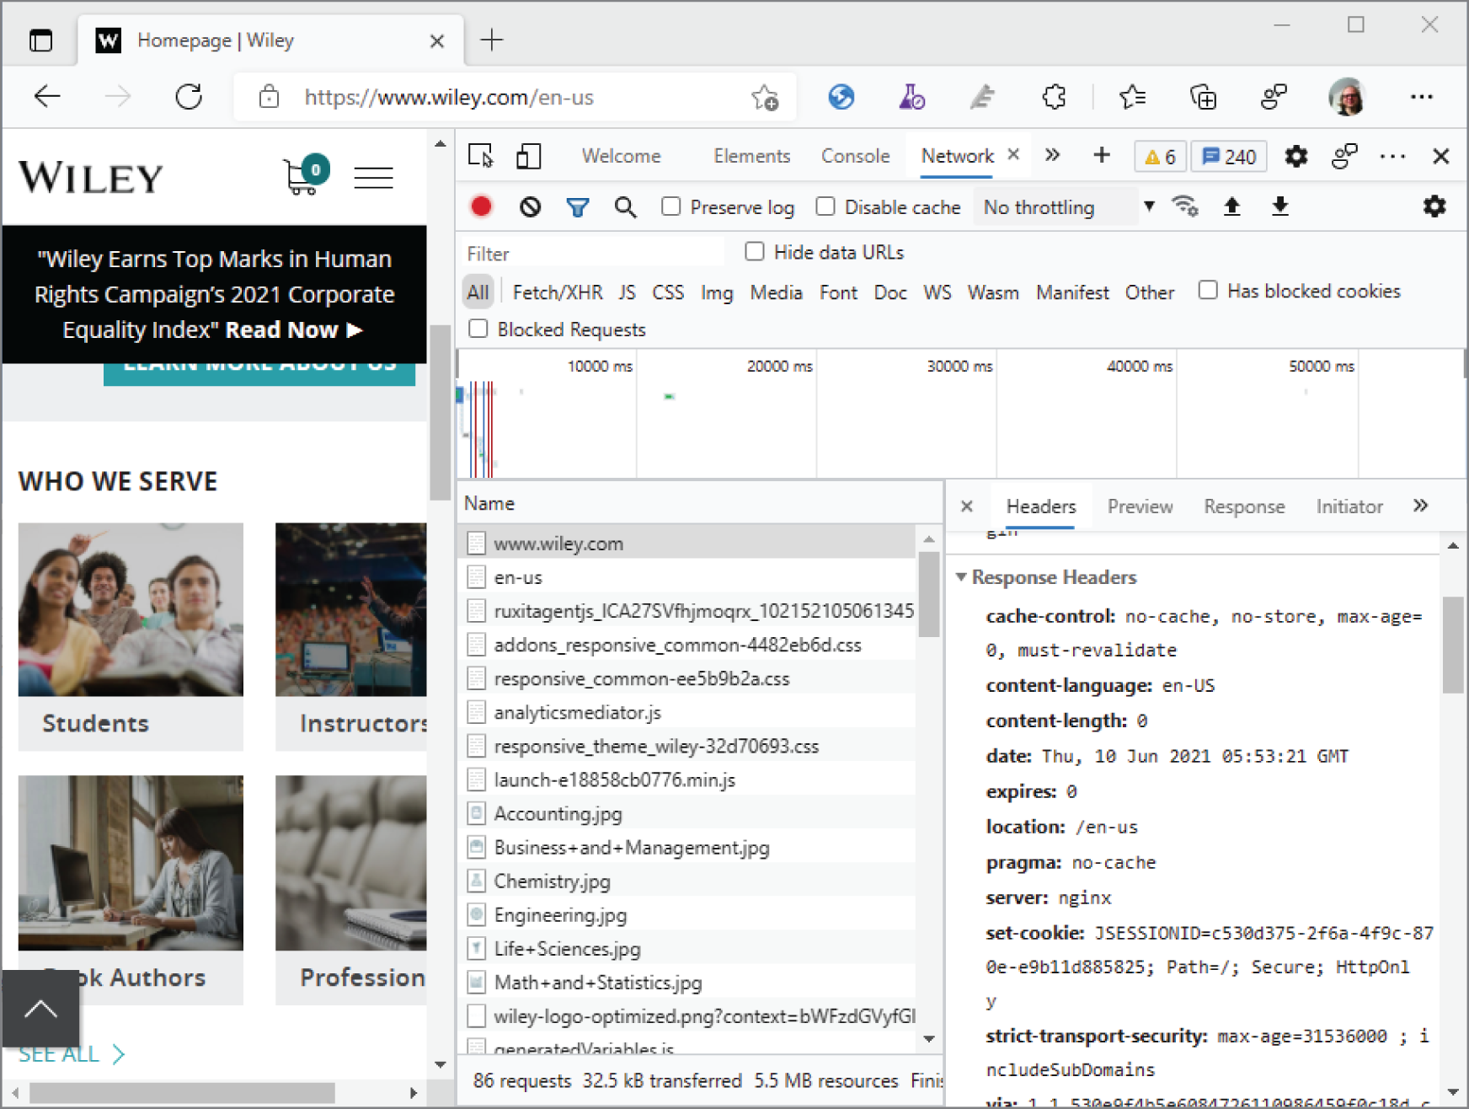Select the en-us request in Name list
Screen dimensions: 1469x1109
[x=519, y=576]
